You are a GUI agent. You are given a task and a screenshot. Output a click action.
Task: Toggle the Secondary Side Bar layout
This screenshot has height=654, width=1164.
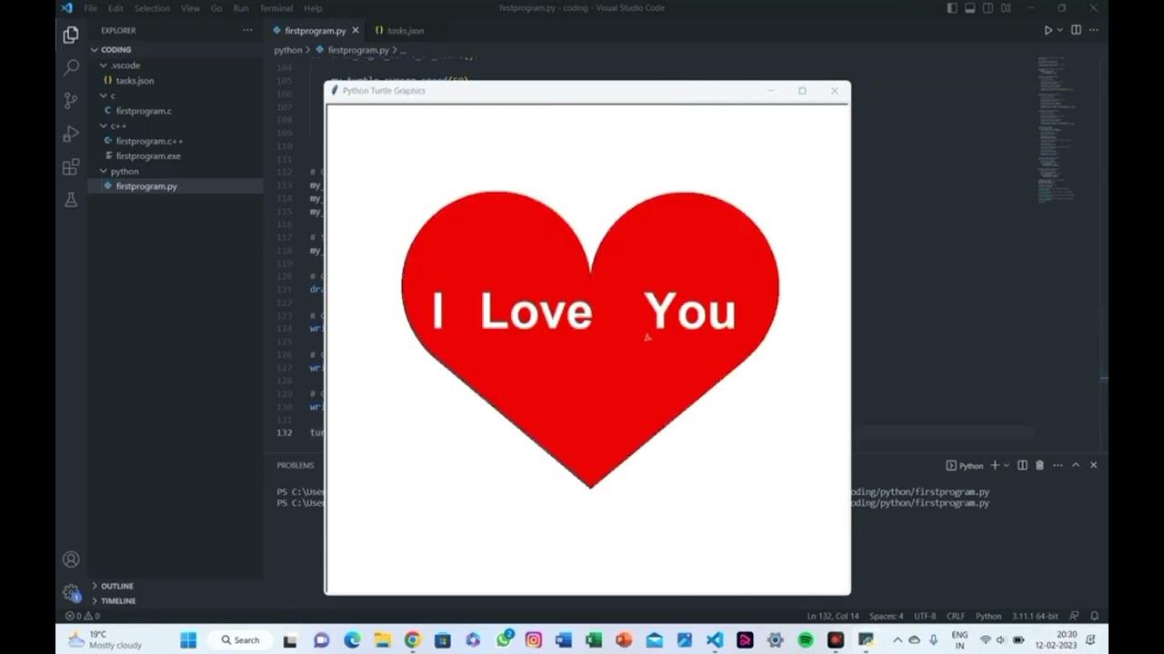(x=987, y=8)
